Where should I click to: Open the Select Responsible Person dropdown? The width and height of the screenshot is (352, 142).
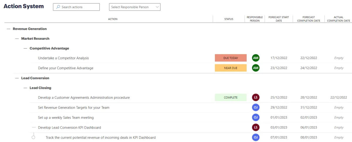[x=135, y=7]
